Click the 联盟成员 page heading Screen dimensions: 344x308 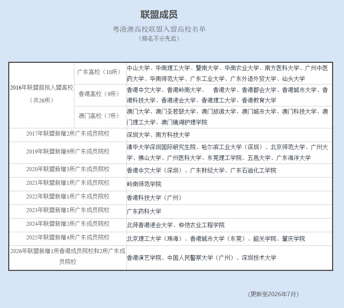click(159, 14)
